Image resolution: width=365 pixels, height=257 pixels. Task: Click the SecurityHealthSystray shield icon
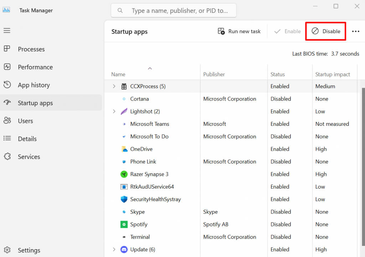tap(124, 199)
